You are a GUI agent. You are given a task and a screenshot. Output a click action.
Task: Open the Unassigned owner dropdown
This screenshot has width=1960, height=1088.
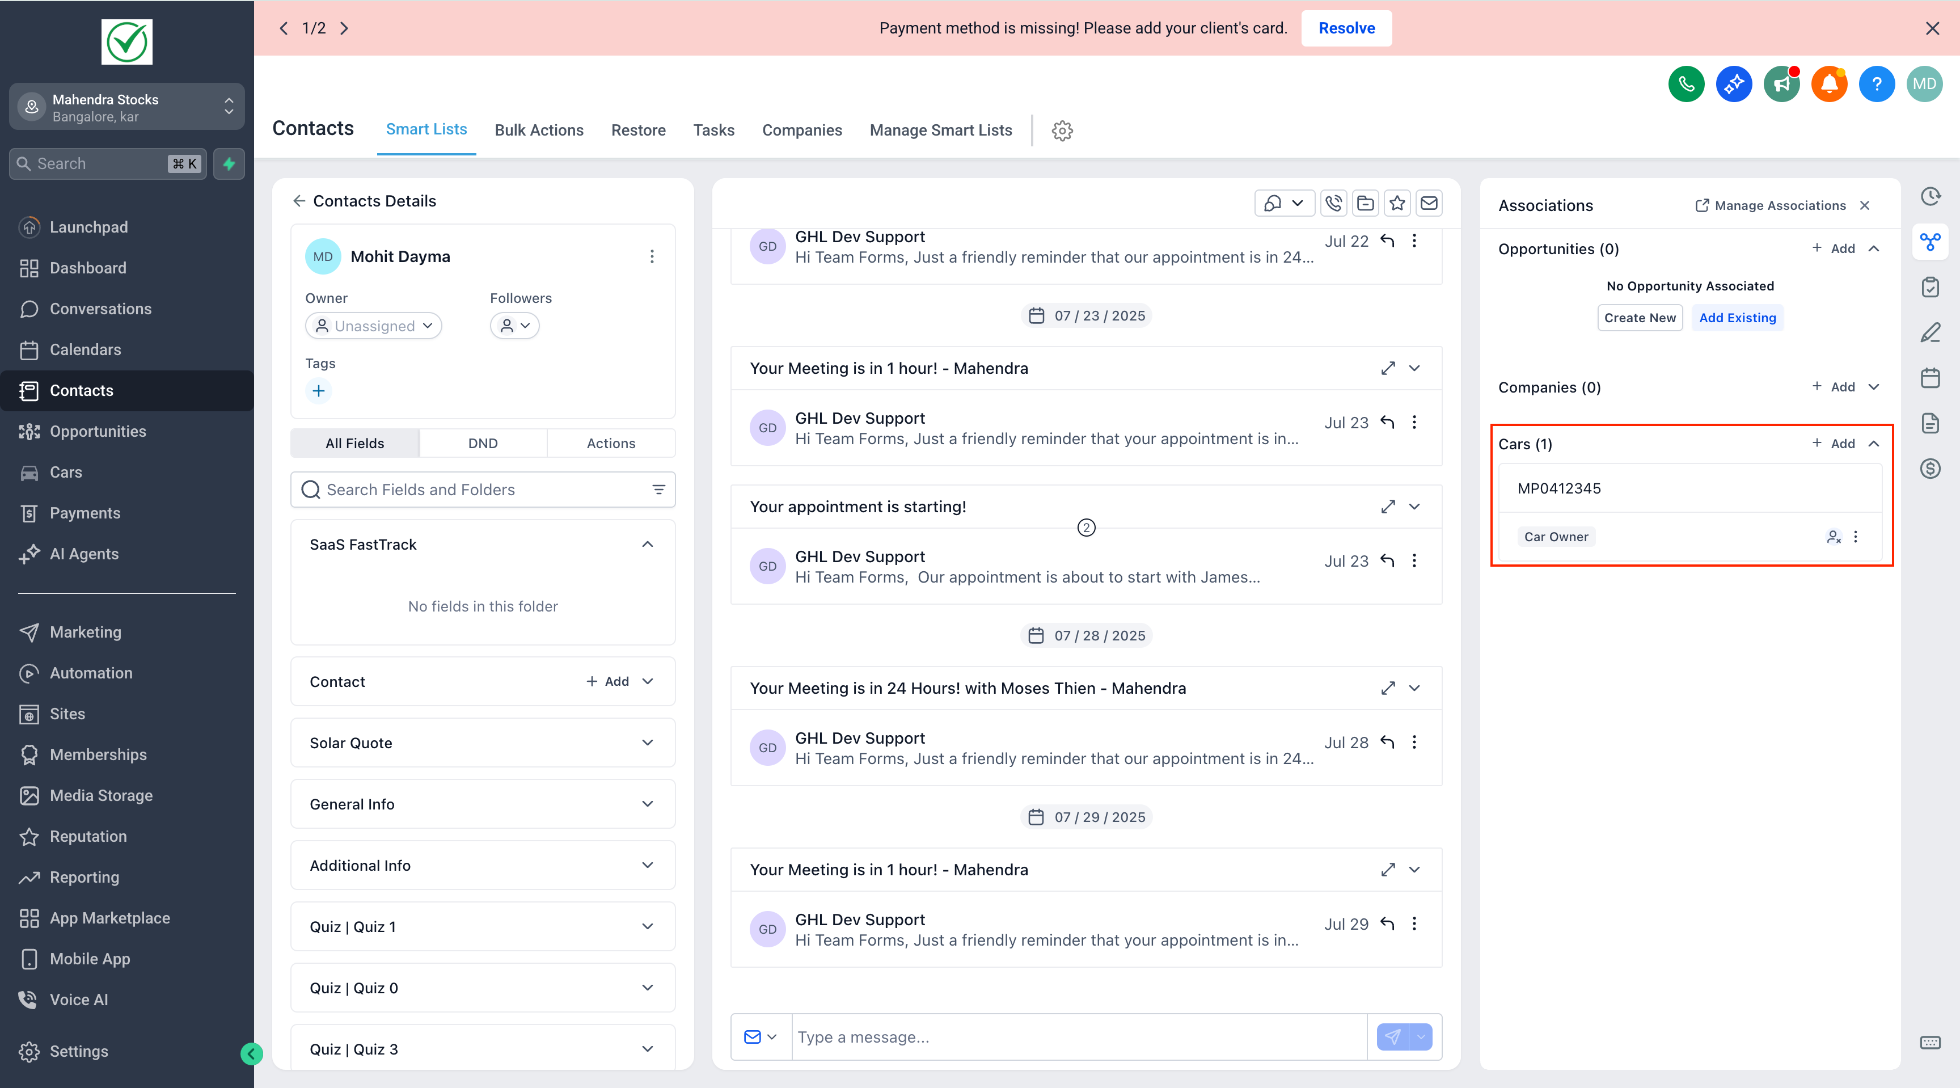click(x=374, y=326)
